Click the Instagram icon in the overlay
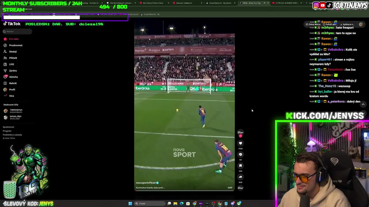Image resolution: width=369 pixels, height=207 pixels. click(316, 5)
